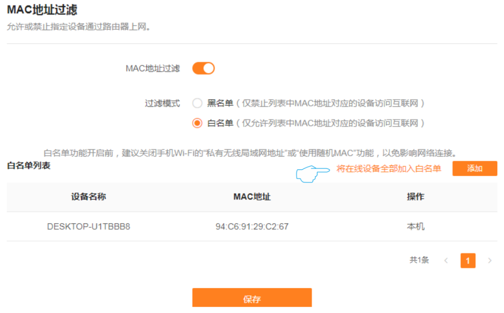This screenshot has width=504, height=313.
Task: Go to next page arrow
Action: pos(490,261)
